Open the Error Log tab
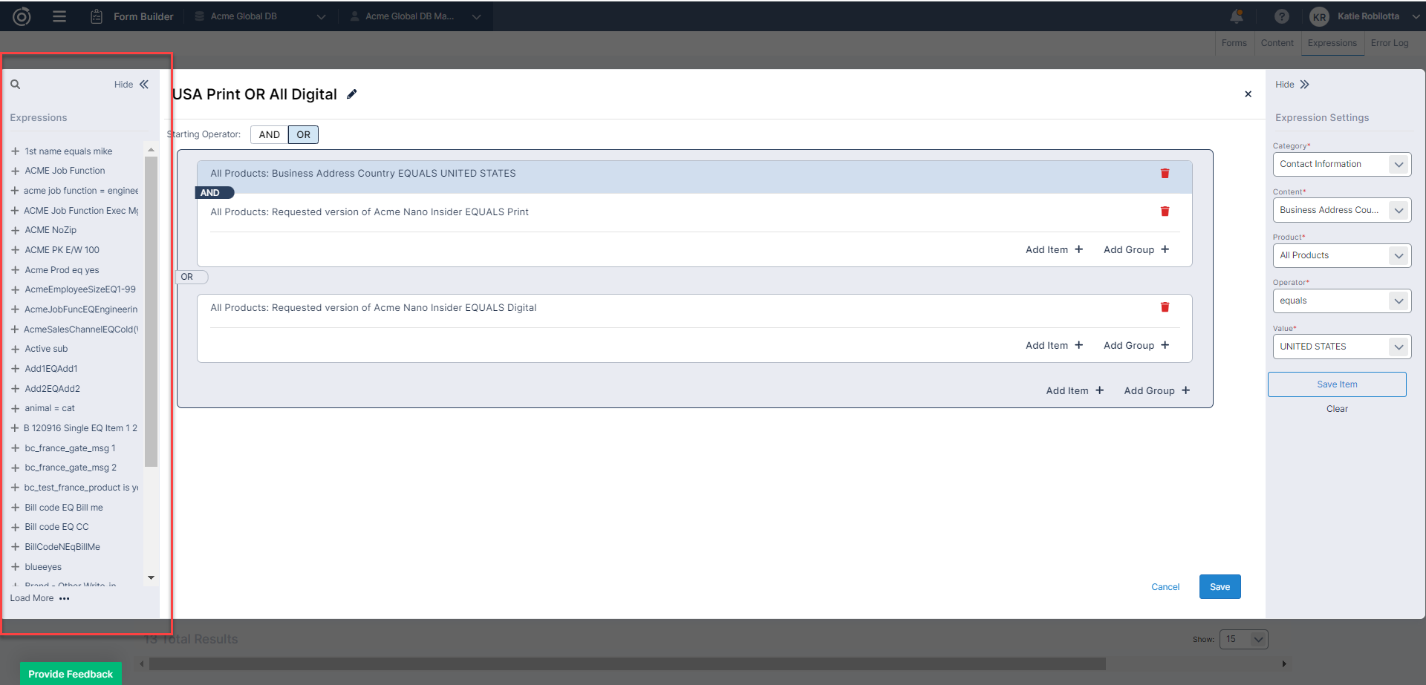 1389,43
